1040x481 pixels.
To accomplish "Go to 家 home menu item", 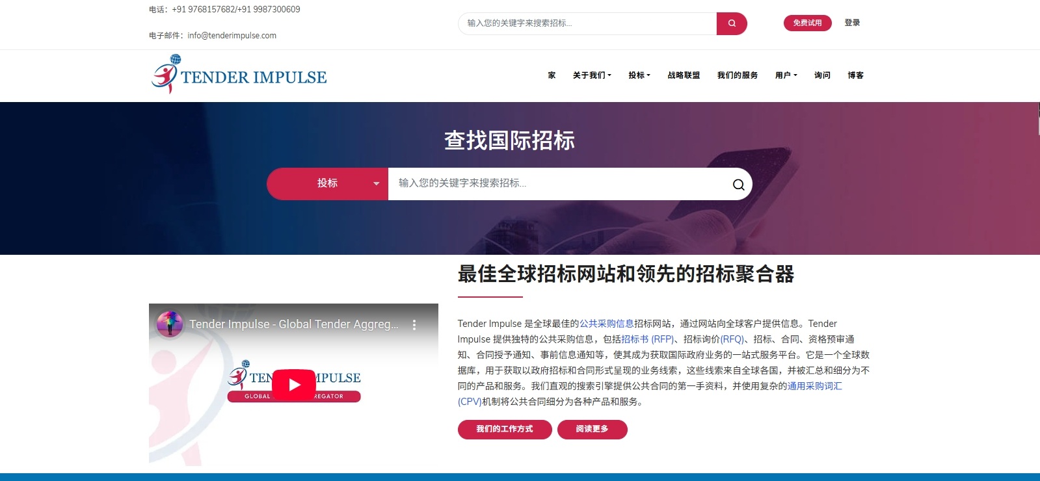I will pos(552,75).
